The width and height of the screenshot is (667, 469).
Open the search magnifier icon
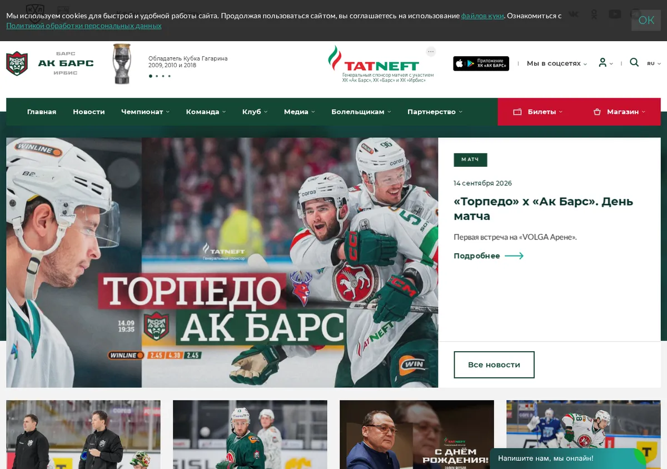[634, 63]
